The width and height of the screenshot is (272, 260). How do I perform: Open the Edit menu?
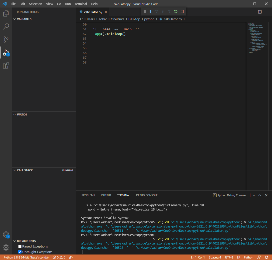[22, 4]
